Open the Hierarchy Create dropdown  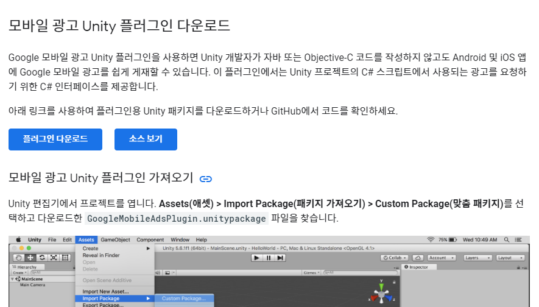[x=19, y=273]
